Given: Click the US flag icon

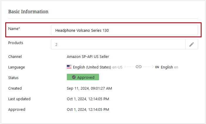Looking at the screenshot, I should click(69, 67).
